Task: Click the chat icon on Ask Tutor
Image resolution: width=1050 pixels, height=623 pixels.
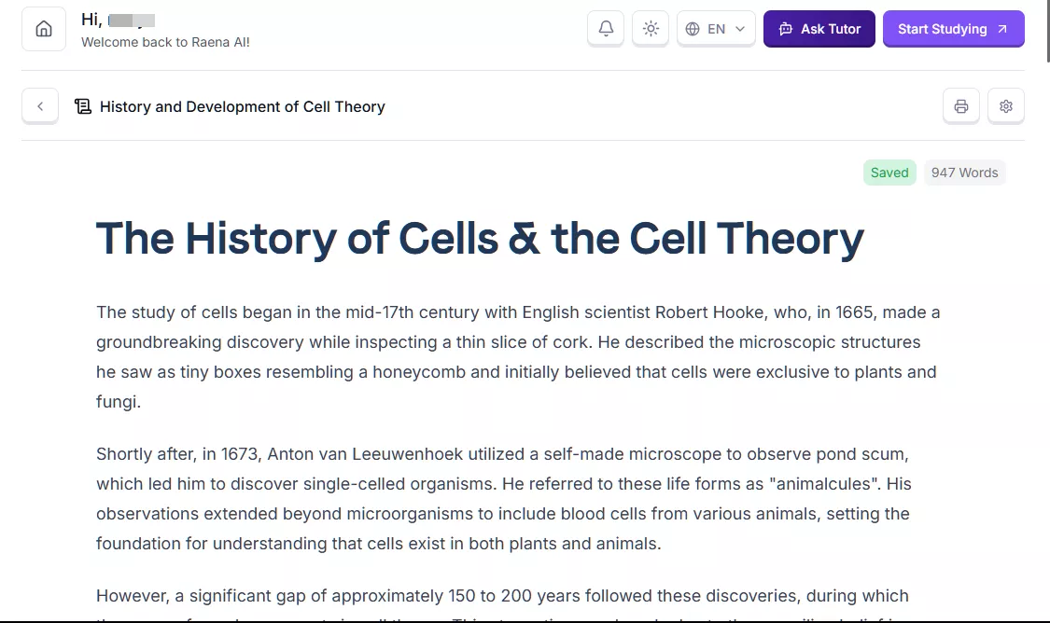Action: [786, 29]
